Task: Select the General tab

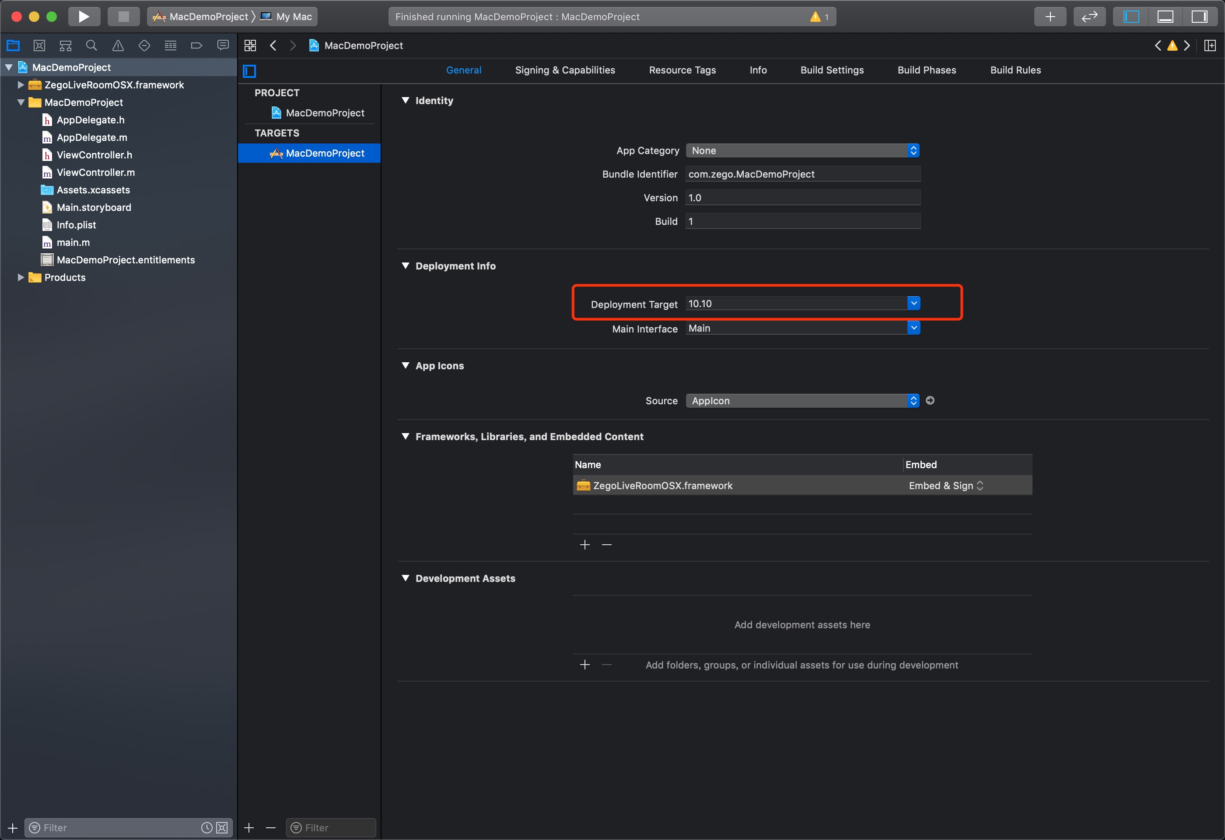Action: point(463,70)
